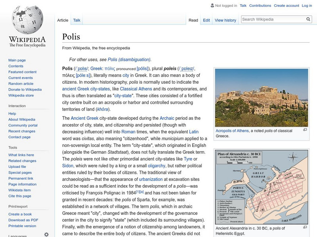Switch to the Talk tab
Viewport: 317px width, 237px height.
coord(76,20)
